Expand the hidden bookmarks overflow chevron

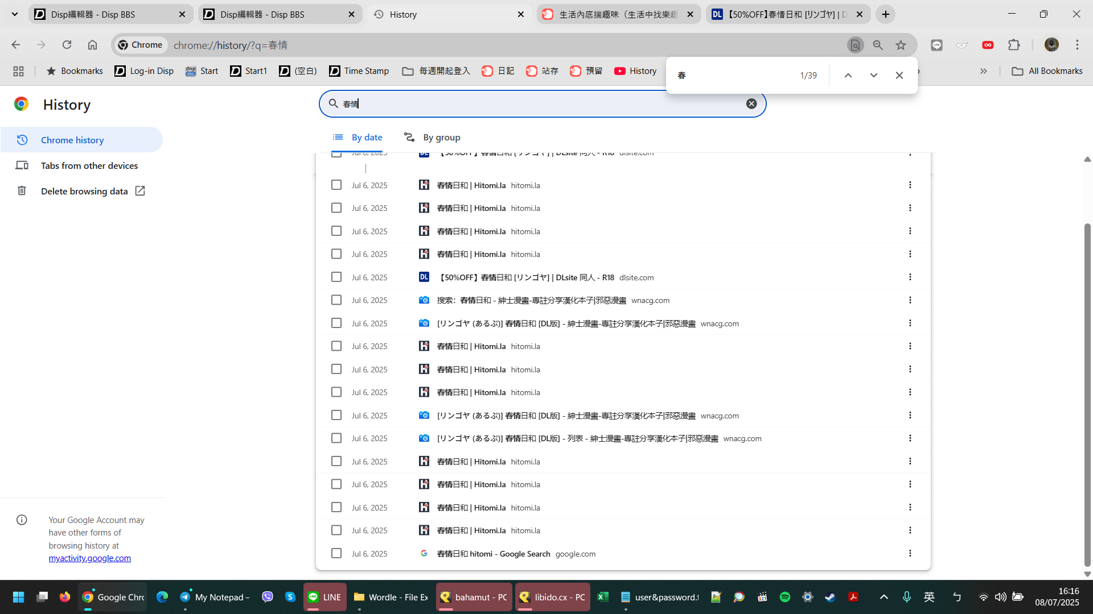tap(983, 71)
